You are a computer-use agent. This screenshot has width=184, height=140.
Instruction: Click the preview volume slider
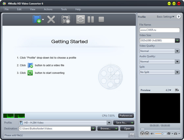(160, 133)
